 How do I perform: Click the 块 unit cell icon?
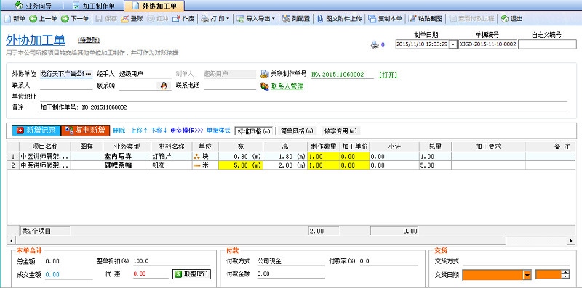196,157
